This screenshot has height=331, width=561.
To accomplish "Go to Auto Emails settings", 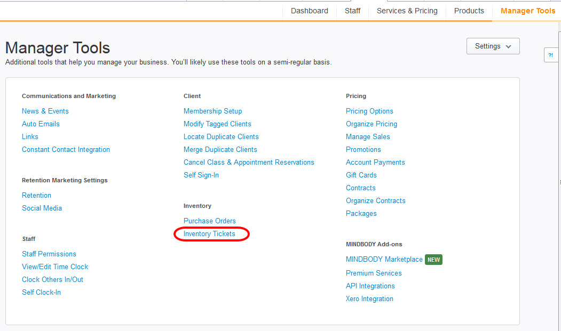I will coord(41,124).
